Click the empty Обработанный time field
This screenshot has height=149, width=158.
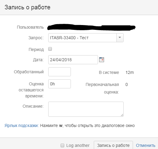(x=60, y=72)
